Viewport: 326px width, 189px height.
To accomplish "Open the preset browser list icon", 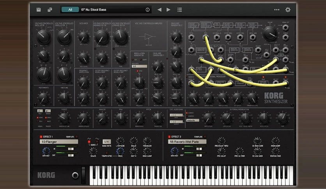I will click(x=180, y=10).
